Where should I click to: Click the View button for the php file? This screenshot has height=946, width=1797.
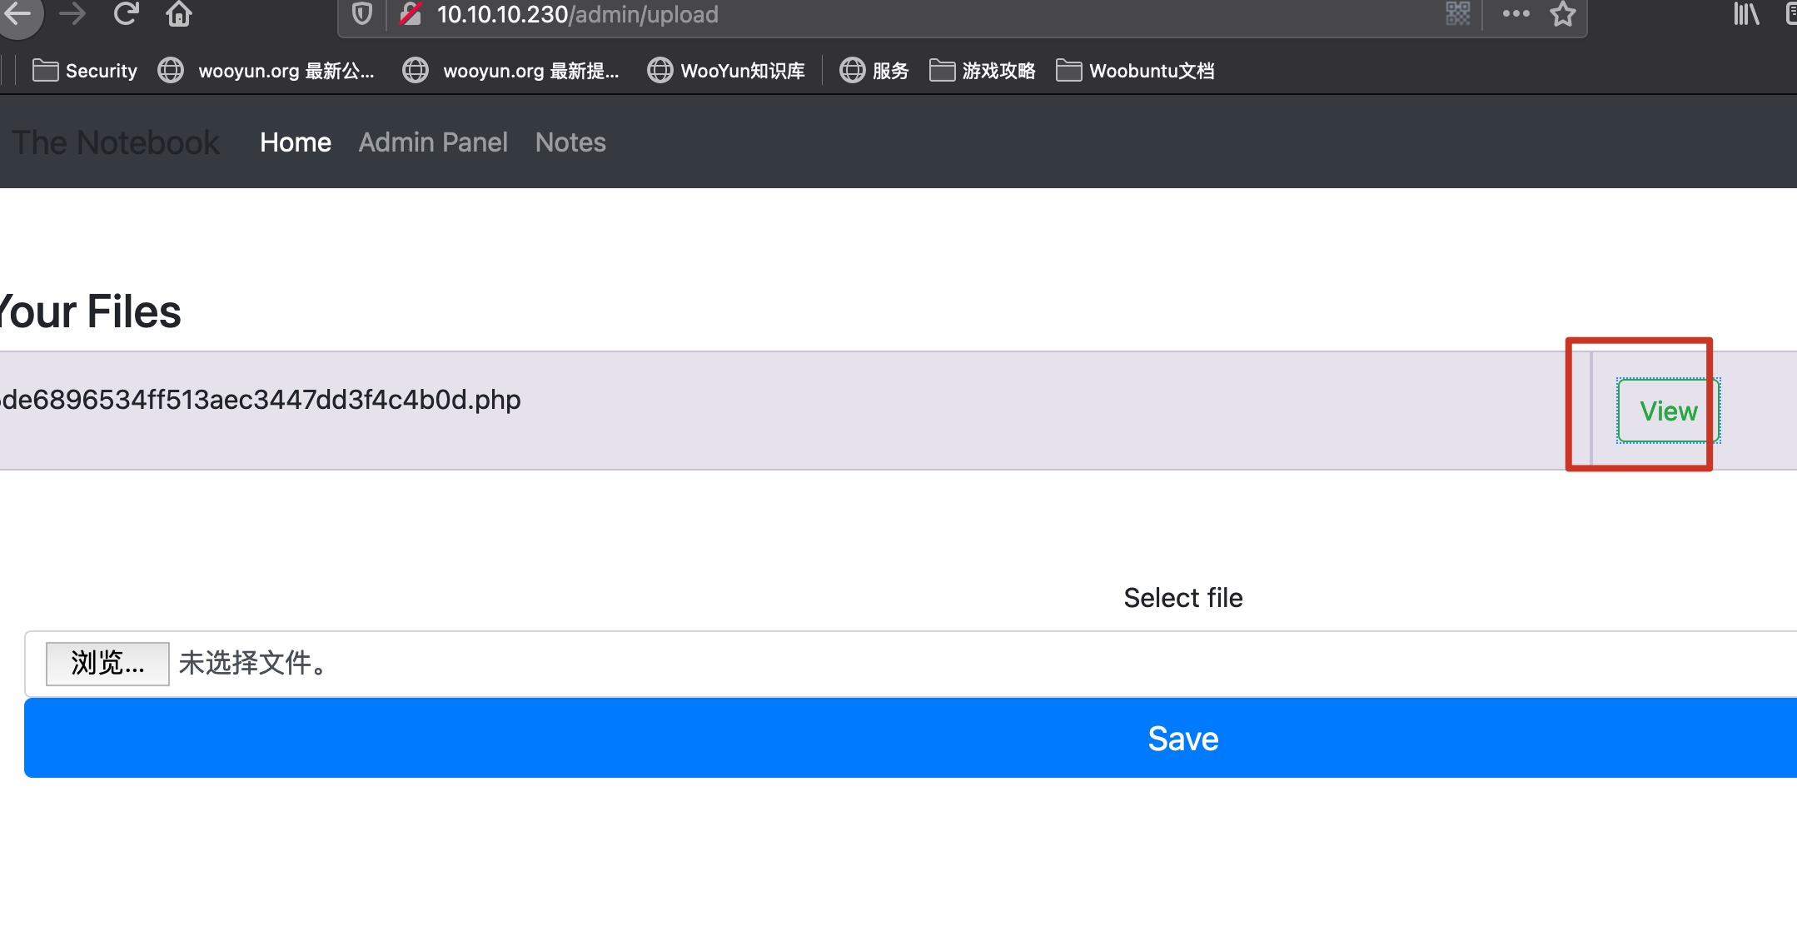1668,411
